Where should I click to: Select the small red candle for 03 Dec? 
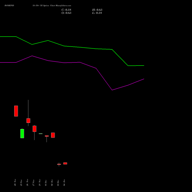point(59,164)
